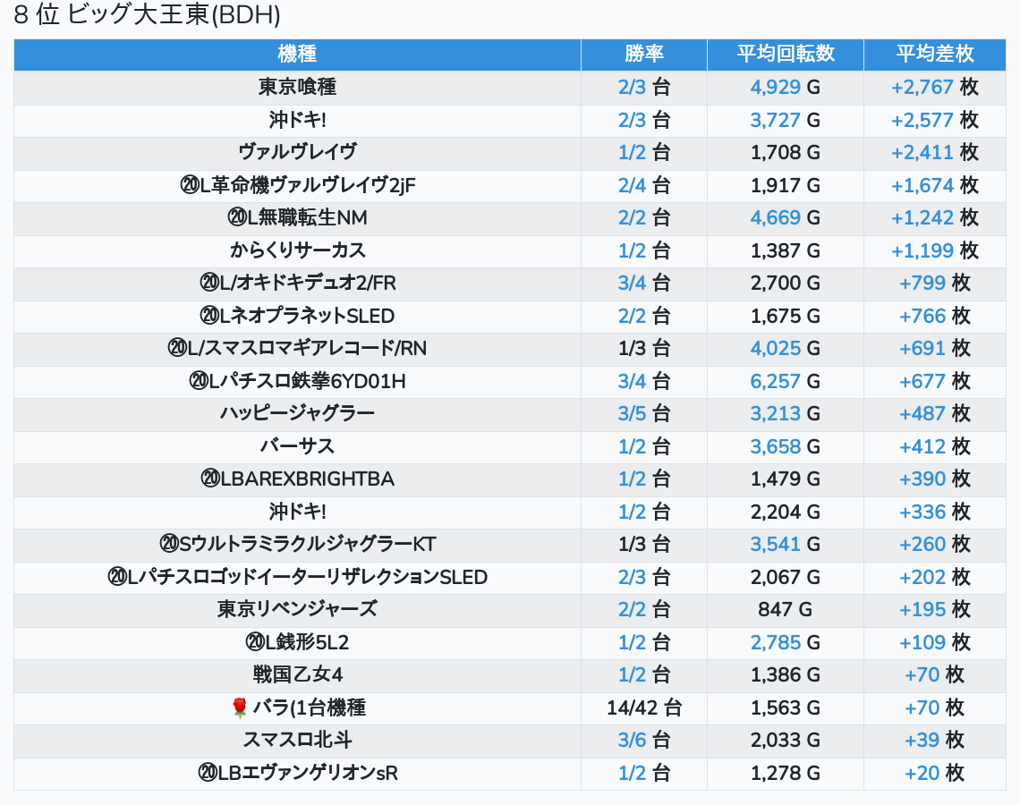Click the 8位 ビッグ大王東(BDH) heading
Screen dimensions: 1020x805
(148, 15)
